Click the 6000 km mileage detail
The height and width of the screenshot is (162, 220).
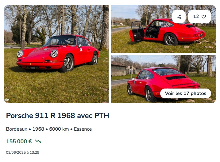59,129
